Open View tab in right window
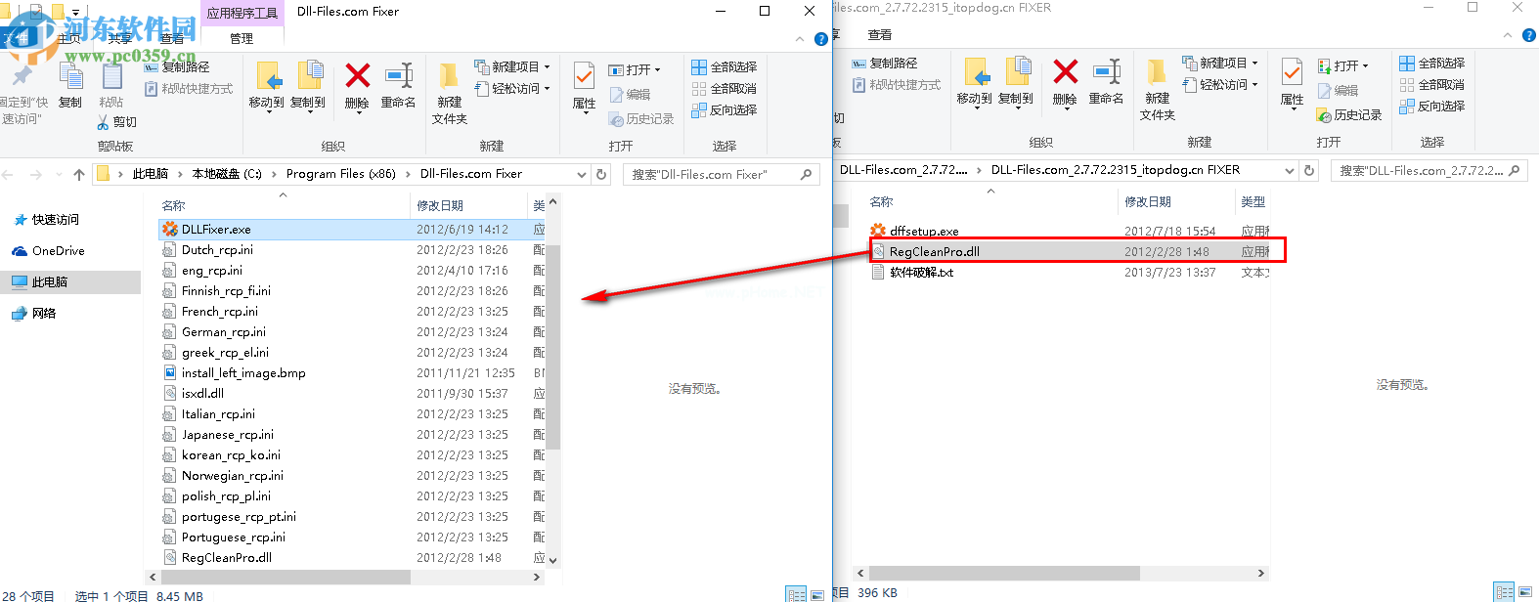 tap(880, 35)
